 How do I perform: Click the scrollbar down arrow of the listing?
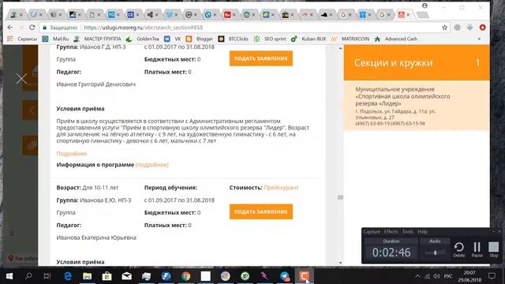[x=340, y=263]
